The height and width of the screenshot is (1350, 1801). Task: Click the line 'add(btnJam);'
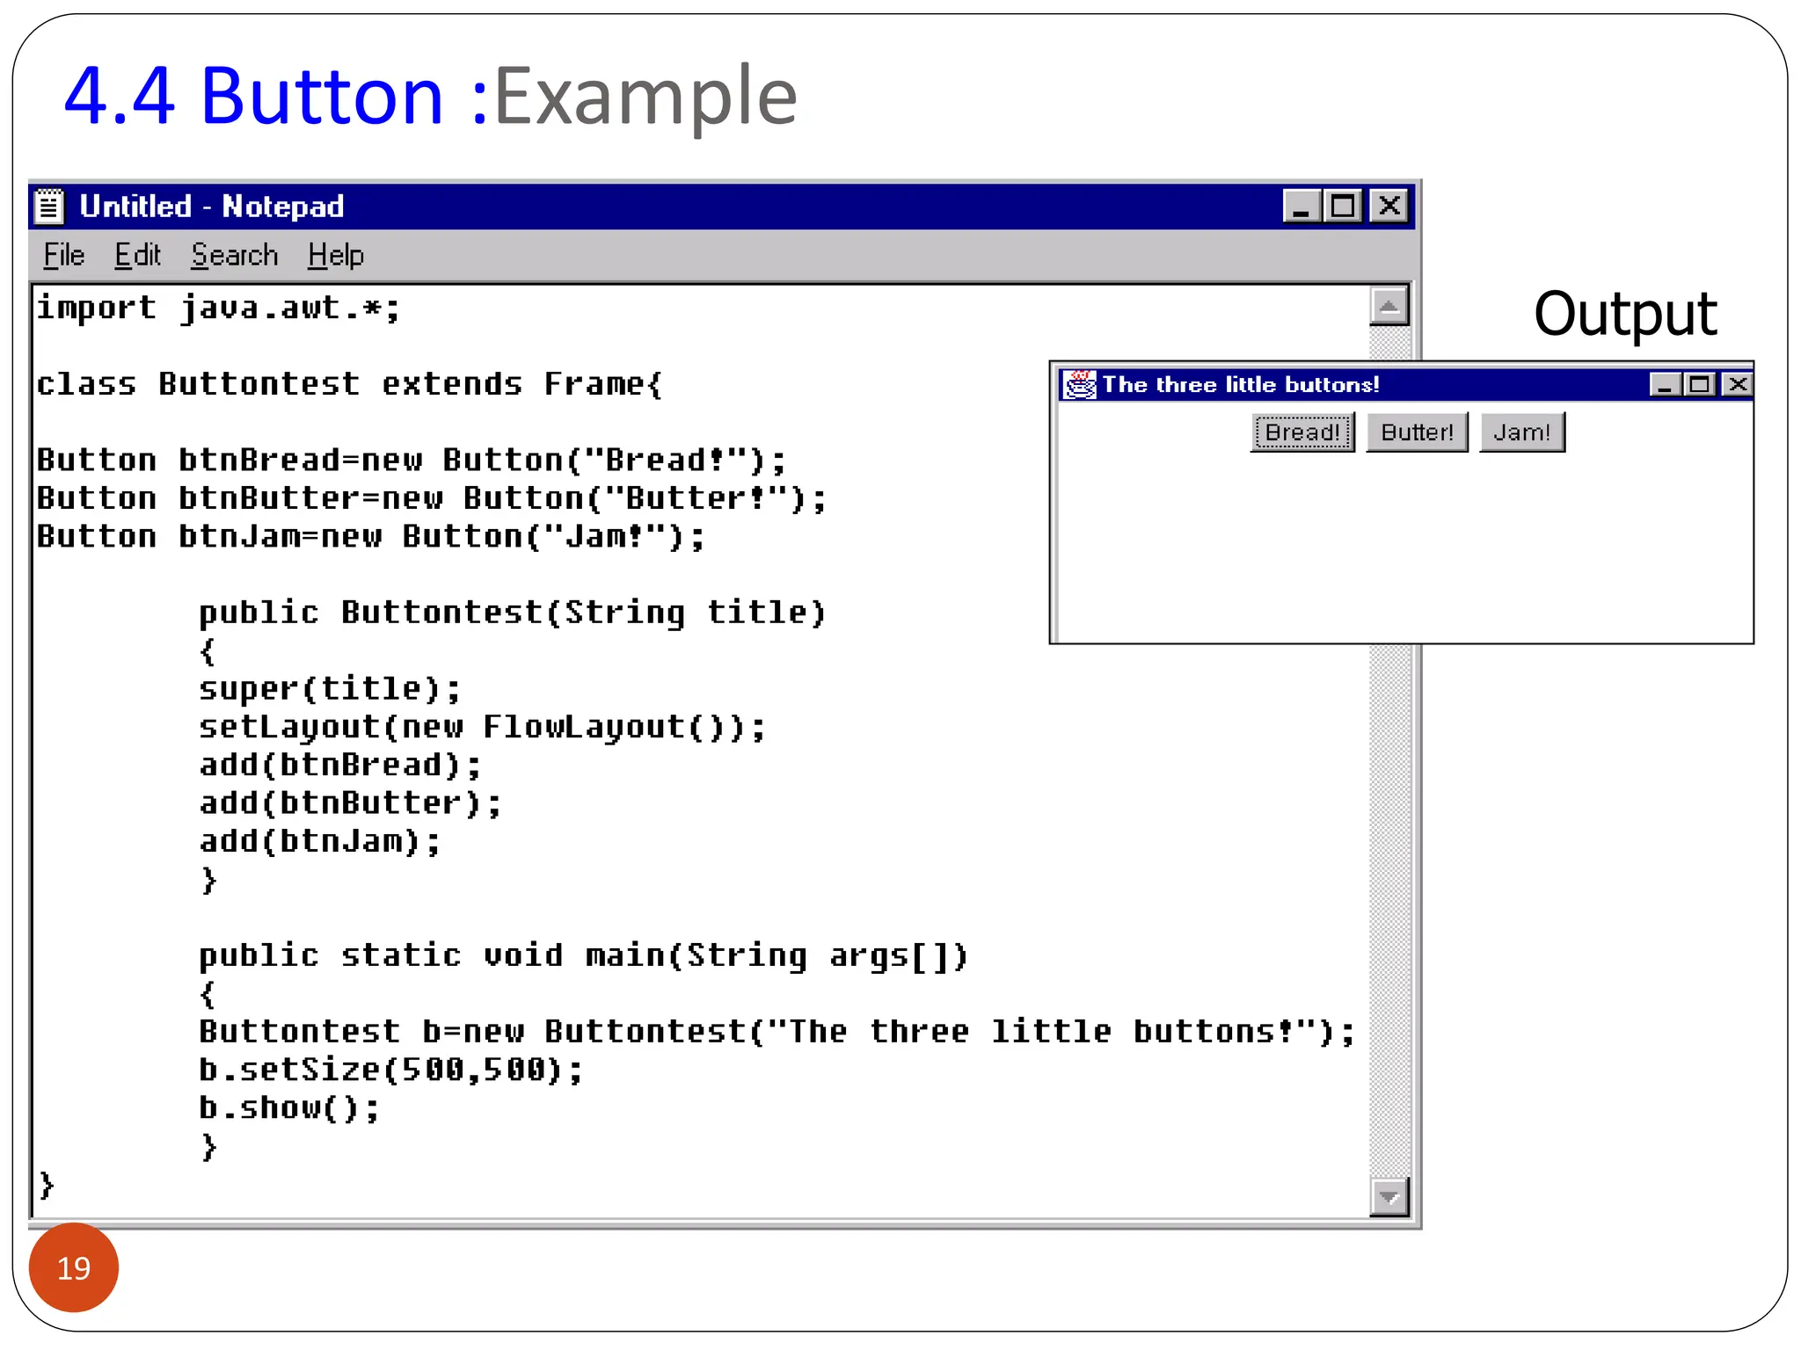(320, 842)
